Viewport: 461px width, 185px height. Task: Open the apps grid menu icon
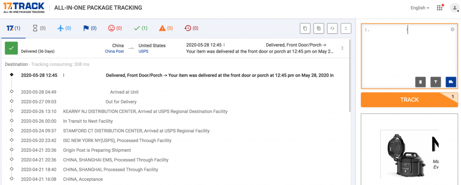439,8
